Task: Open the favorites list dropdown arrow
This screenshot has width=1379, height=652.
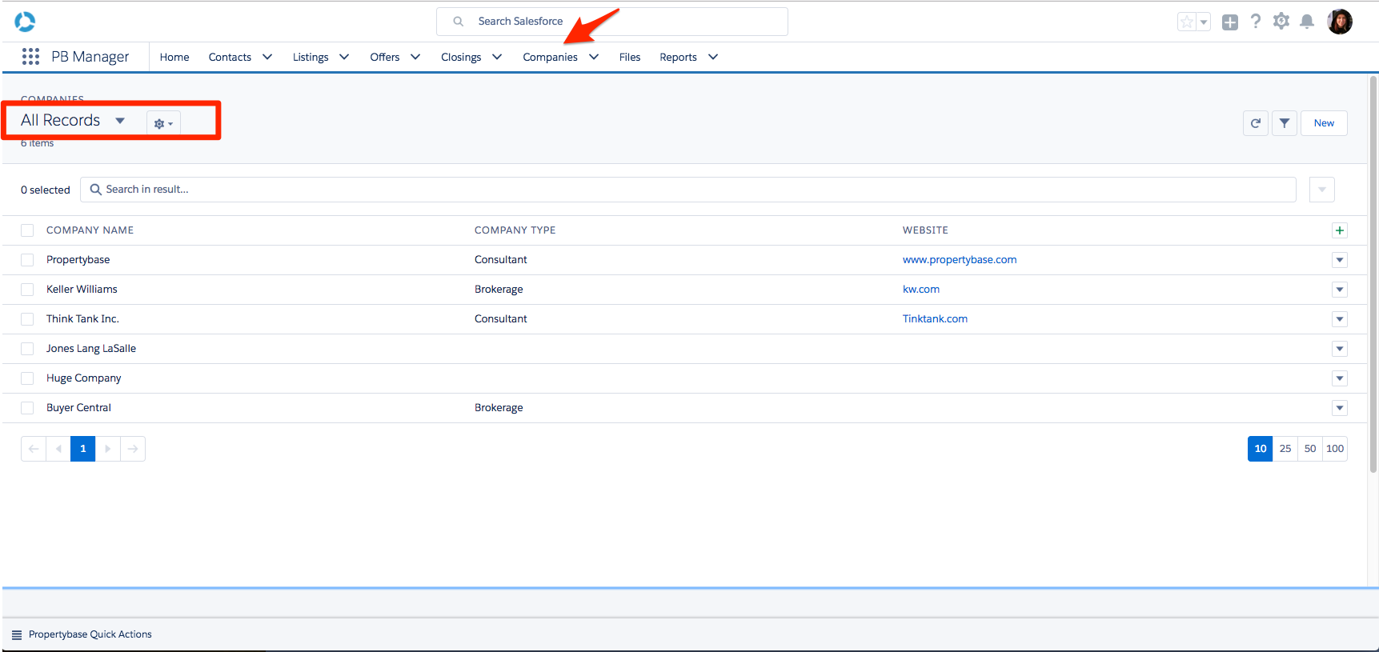Action: coord(1204,22)
